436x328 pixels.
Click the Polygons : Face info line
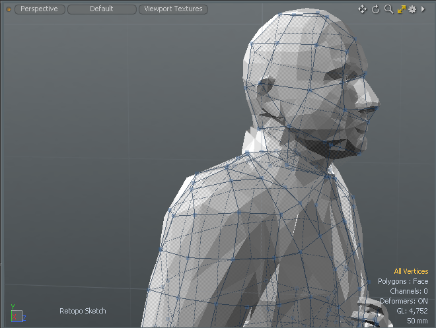click(x=403, y=281)
